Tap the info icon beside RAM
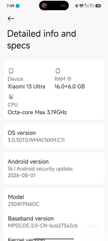The image size is (108, 241). [x=69, y=79]
